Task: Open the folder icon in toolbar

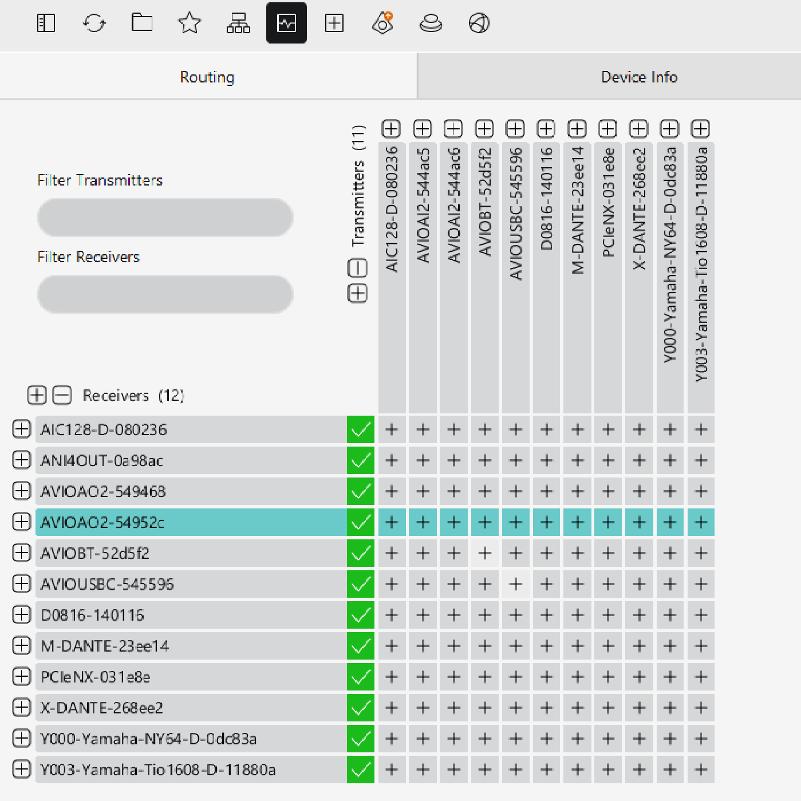Action: pyautogui.click(x=141, y=23)
